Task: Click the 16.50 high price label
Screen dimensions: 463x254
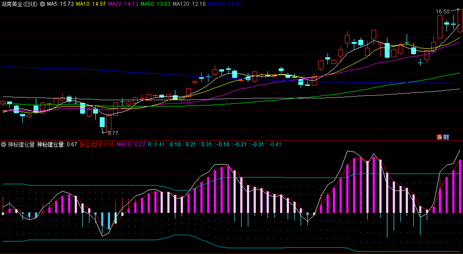Action: (442, 12)
